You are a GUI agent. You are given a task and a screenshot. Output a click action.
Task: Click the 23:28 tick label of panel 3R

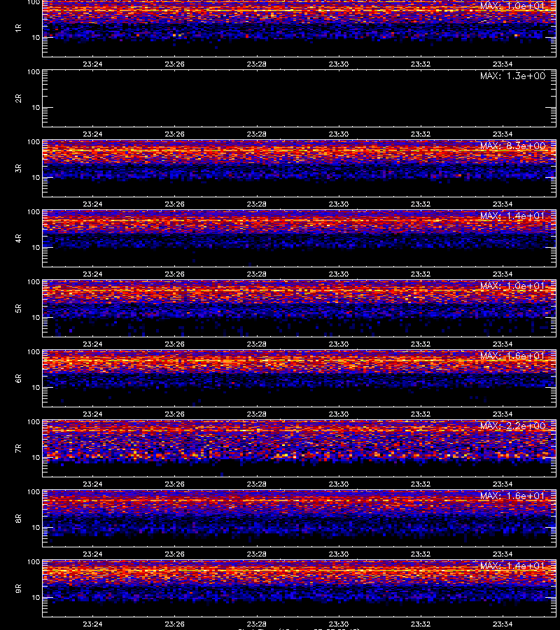[257, 204]
